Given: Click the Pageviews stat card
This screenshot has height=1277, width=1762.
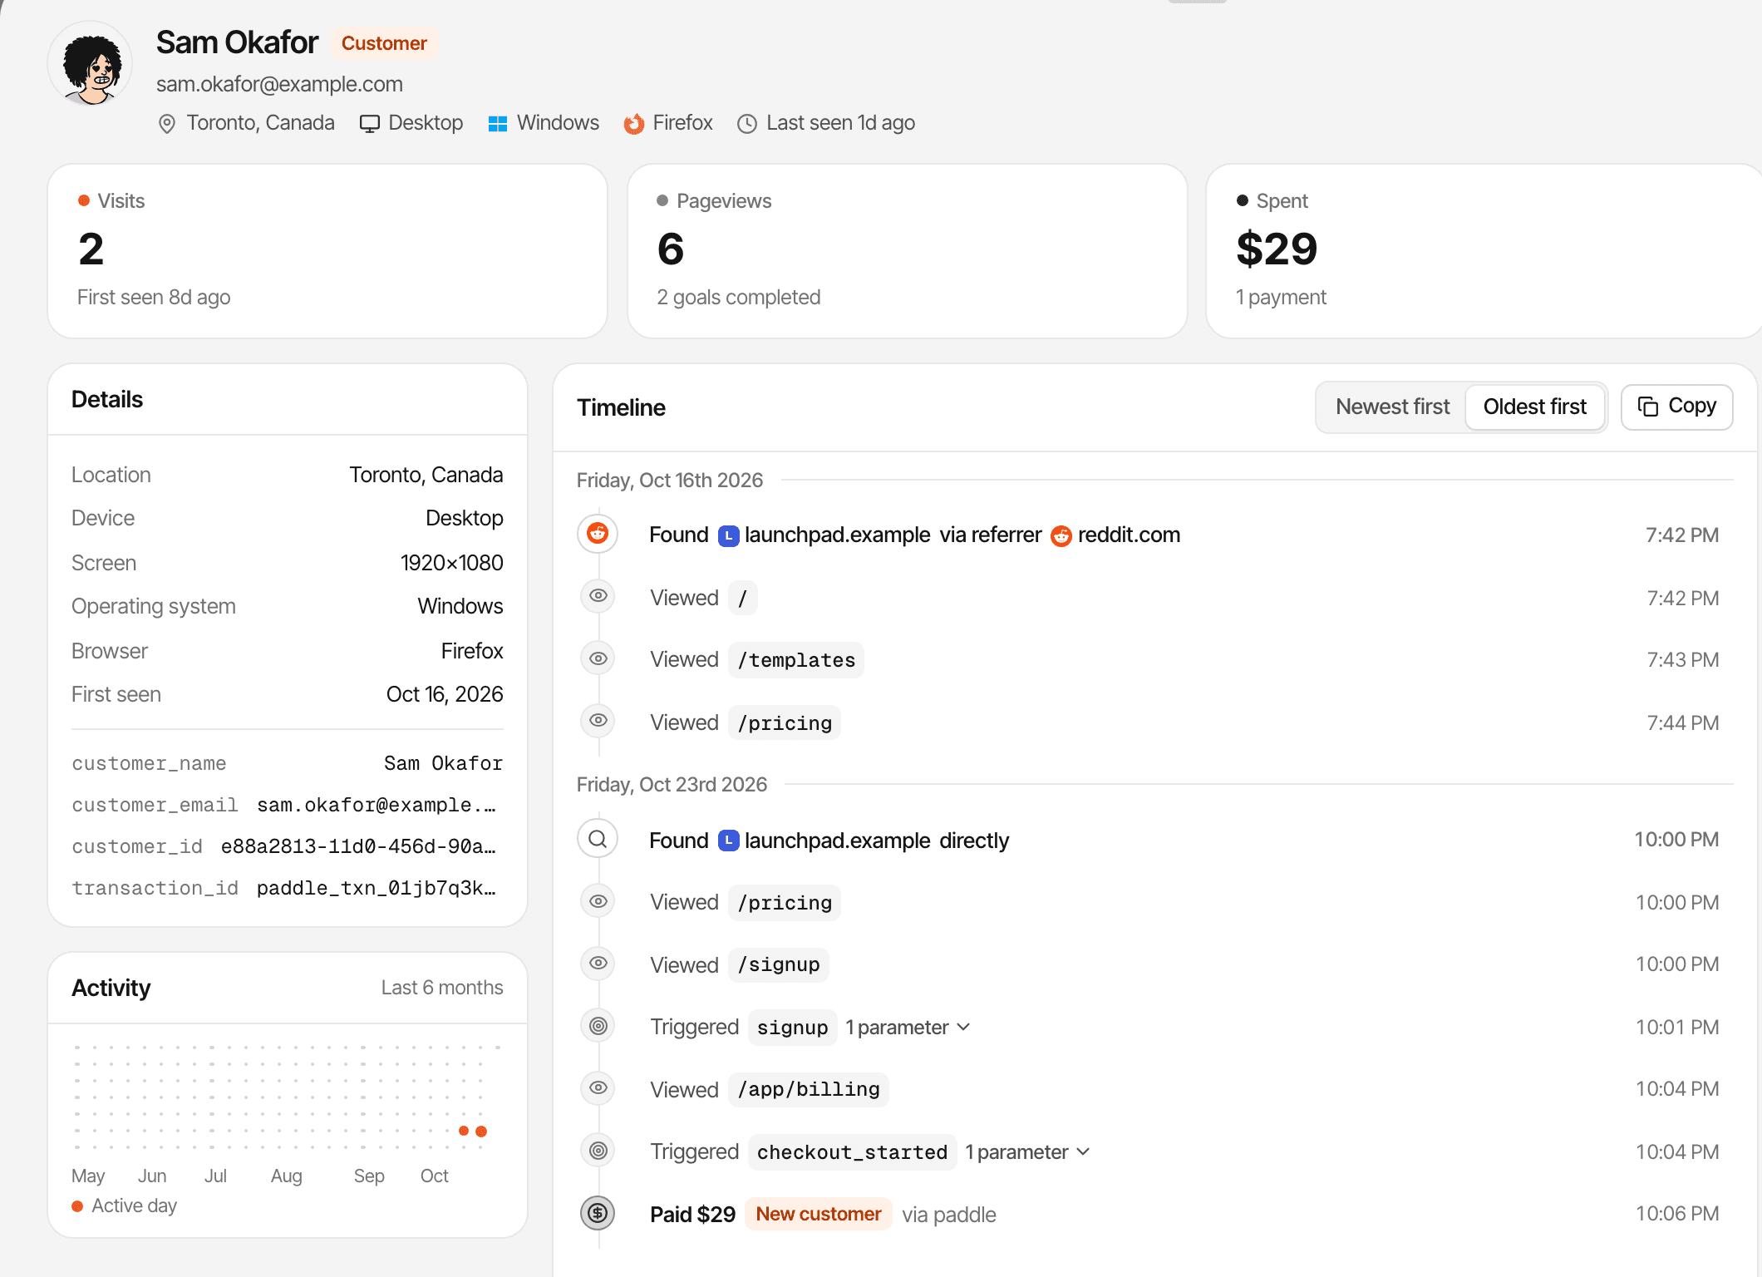Looking at the screenshot, I should coord(907,251).
